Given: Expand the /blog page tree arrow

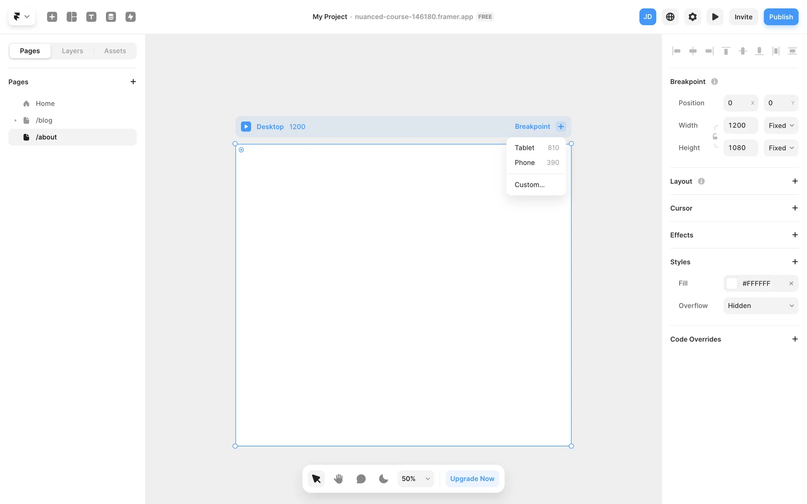Looking at the screenshot, I should 16,121.
